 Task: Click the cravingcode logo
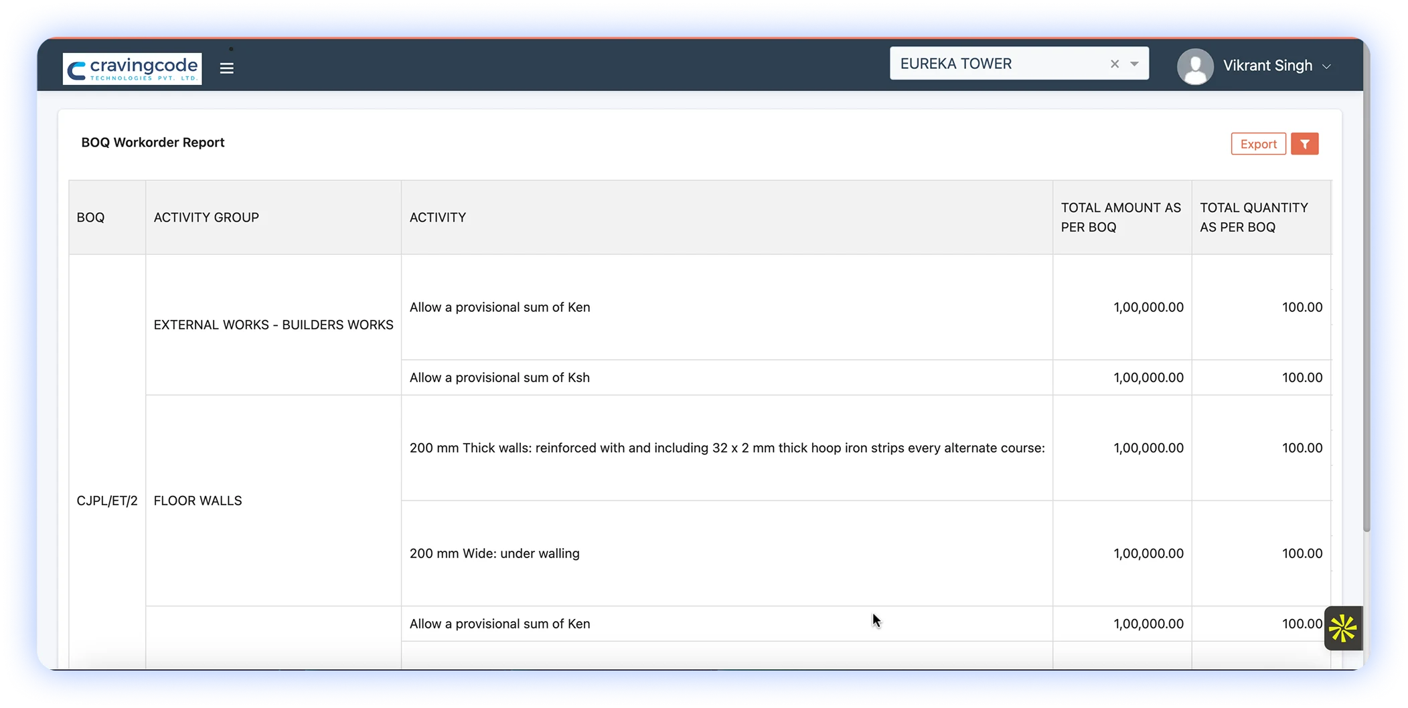132,68
